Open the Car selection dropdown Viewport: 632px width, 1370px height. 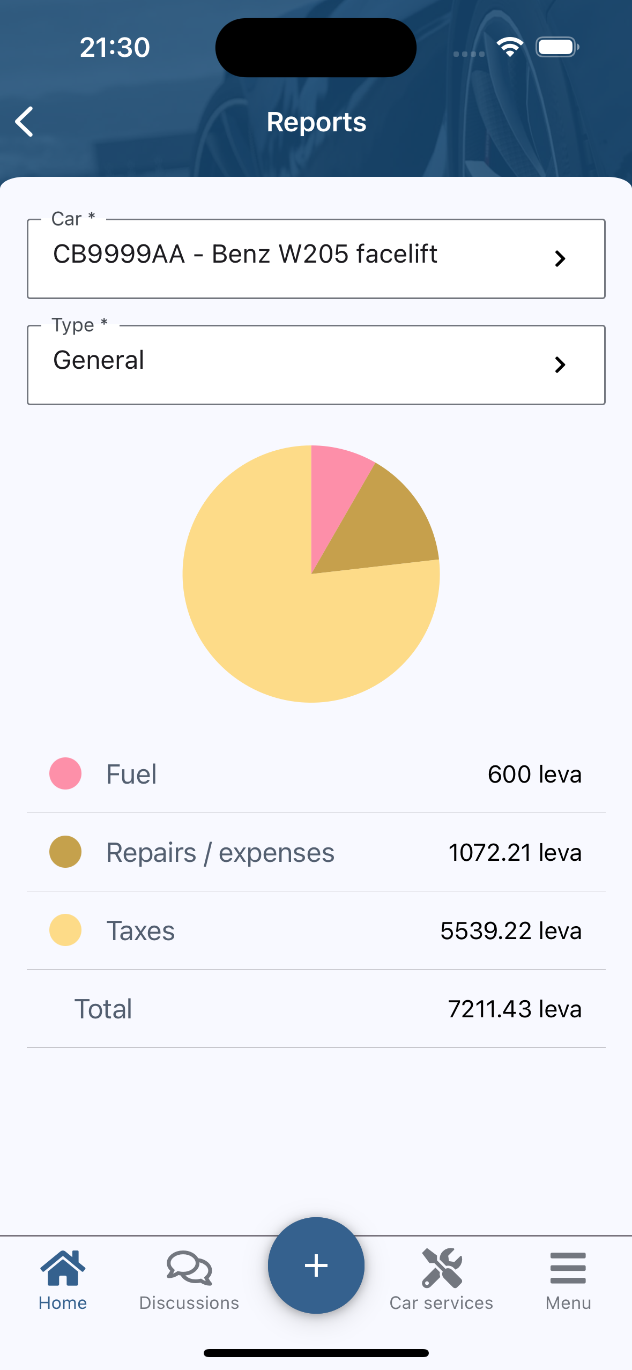316,259
